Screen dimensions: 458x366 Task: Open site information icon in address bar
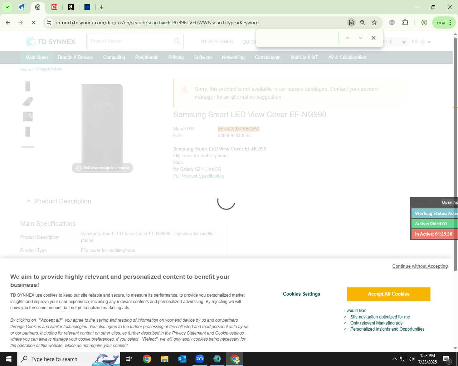tap(49, 23)
